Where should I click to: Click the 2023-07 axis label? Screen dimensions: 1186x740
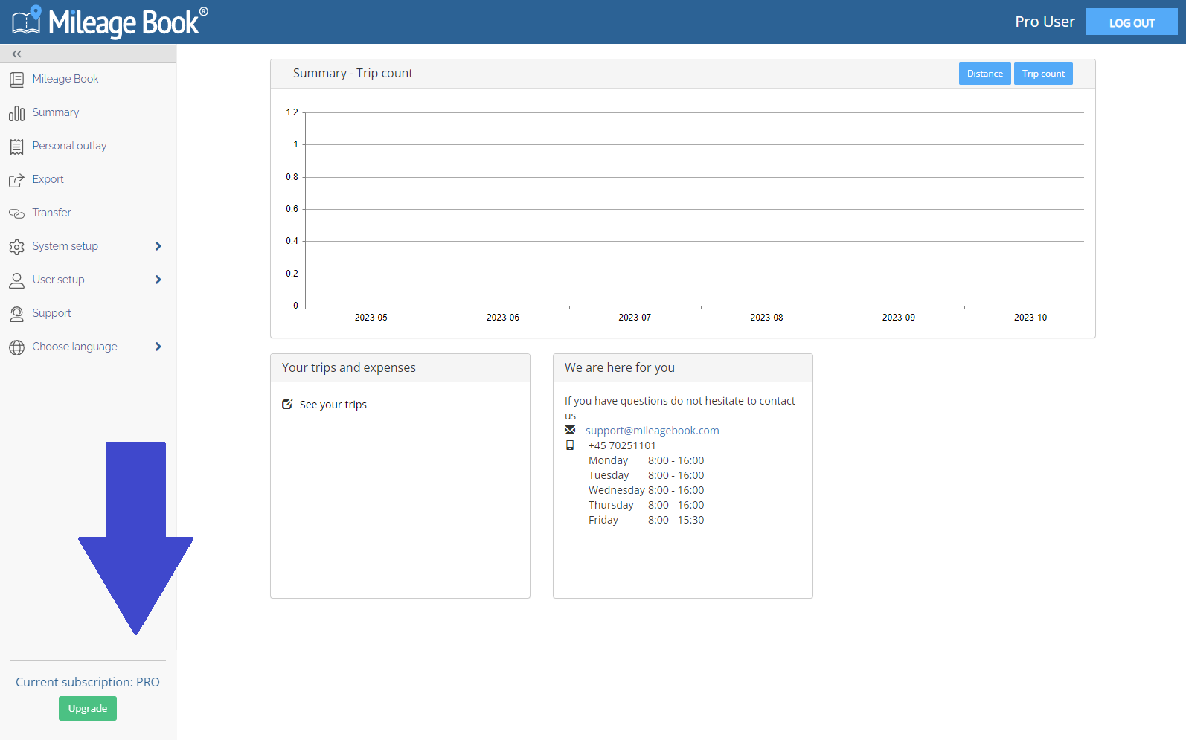click(635, 318)
